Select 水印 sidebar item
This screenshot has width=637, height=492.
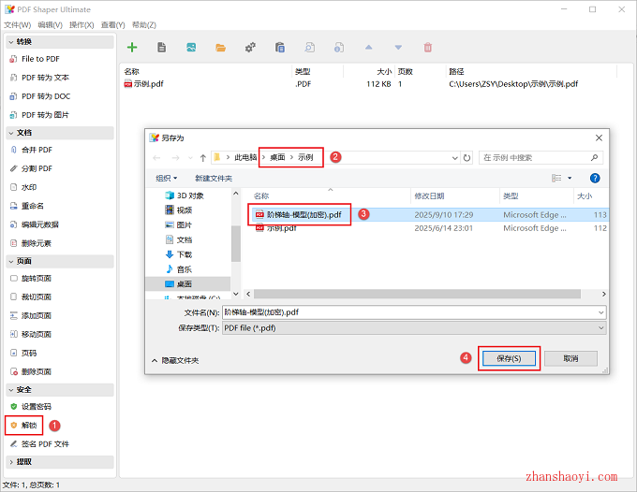click(28, 187)
